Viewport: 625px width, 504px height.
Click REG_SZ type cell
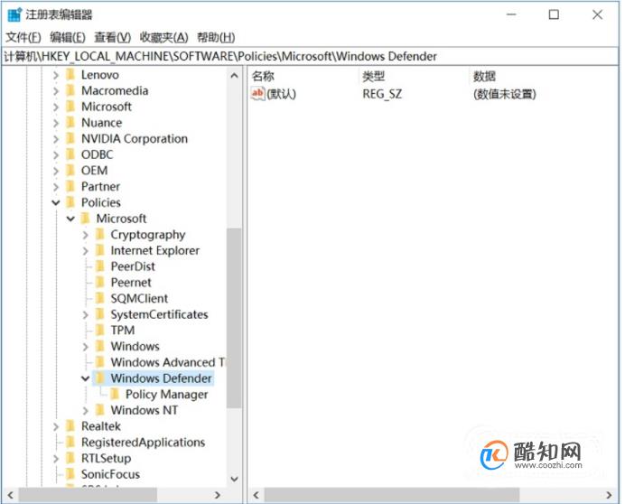click(x=382, y=94)
